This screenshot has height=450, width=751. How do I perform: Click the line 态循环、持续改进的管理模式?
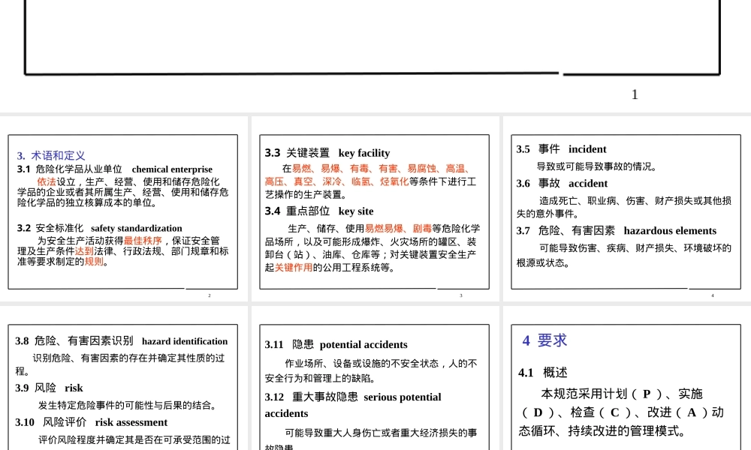point(602,430)
